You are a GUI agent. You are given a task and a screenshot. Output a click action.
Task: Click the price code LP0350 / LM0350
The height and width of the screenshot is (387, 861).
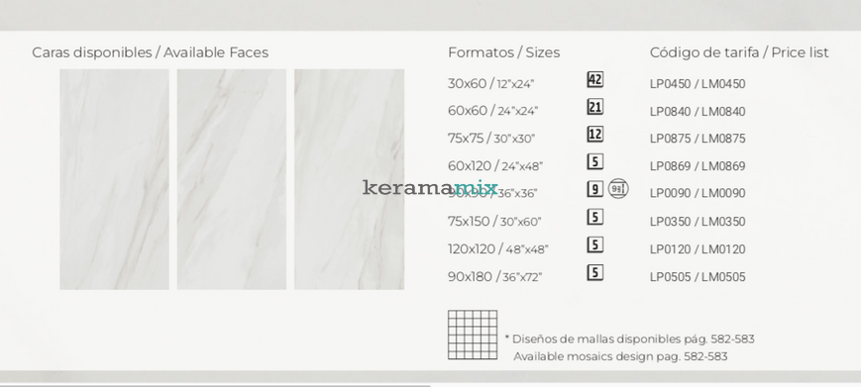[698, 222]
